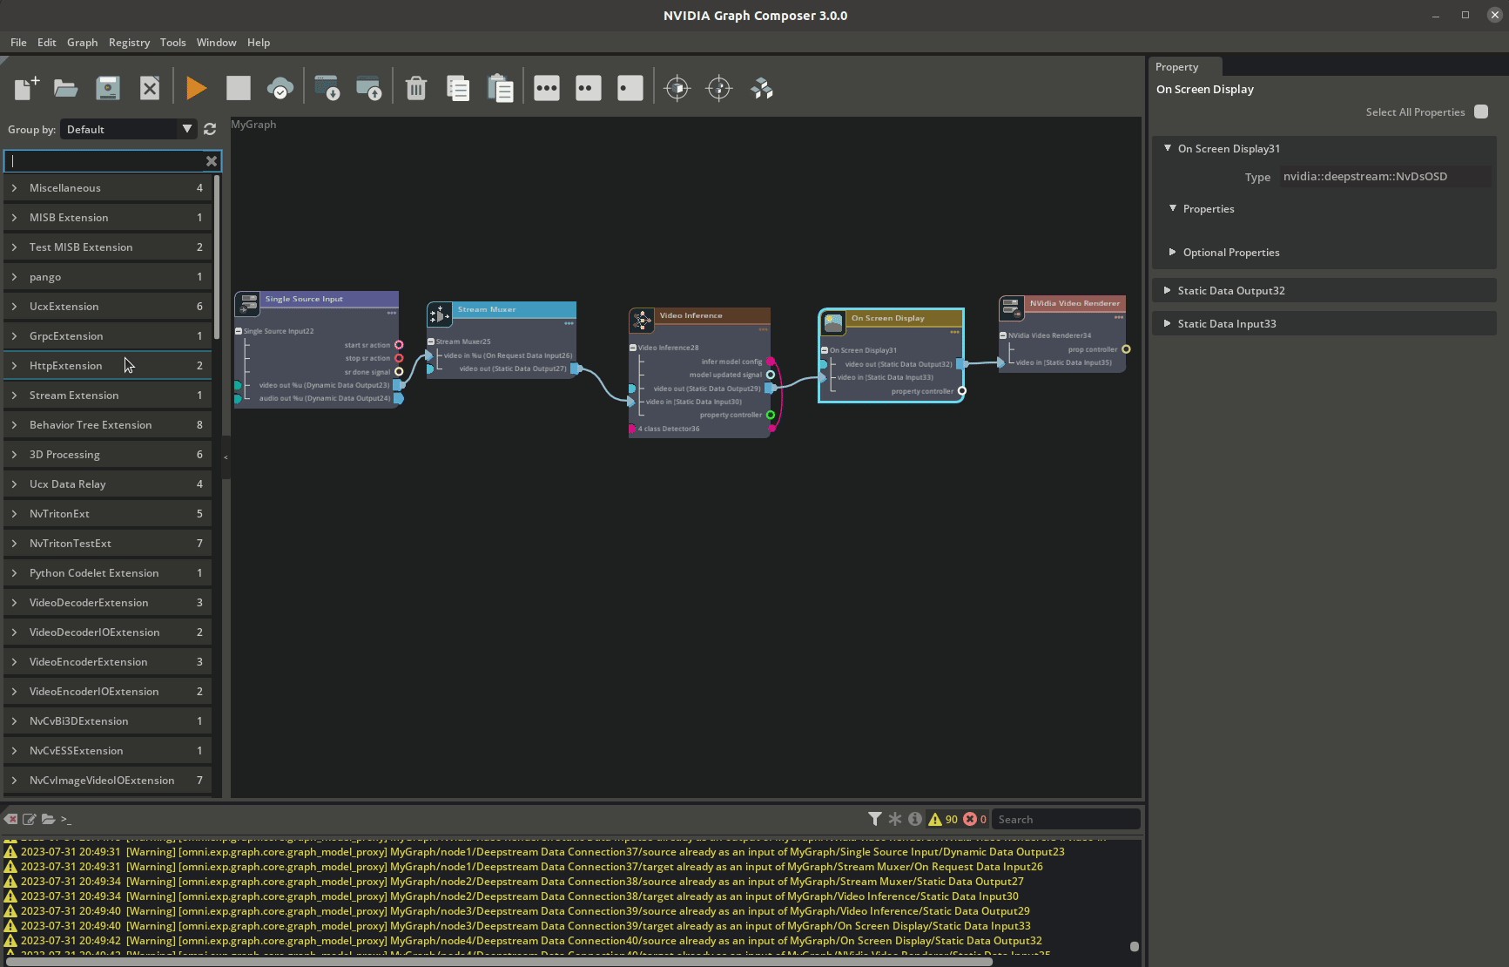The image size is (1509, 967).
Task: Delete selection with the trash can icon
Action: click(x=416, y=88)
